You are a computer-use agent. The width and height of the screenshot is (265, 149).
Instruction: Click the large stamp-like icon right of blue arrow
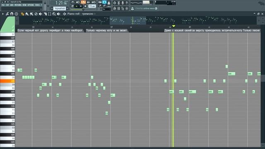pyautogui.click(x=108, y=3)
